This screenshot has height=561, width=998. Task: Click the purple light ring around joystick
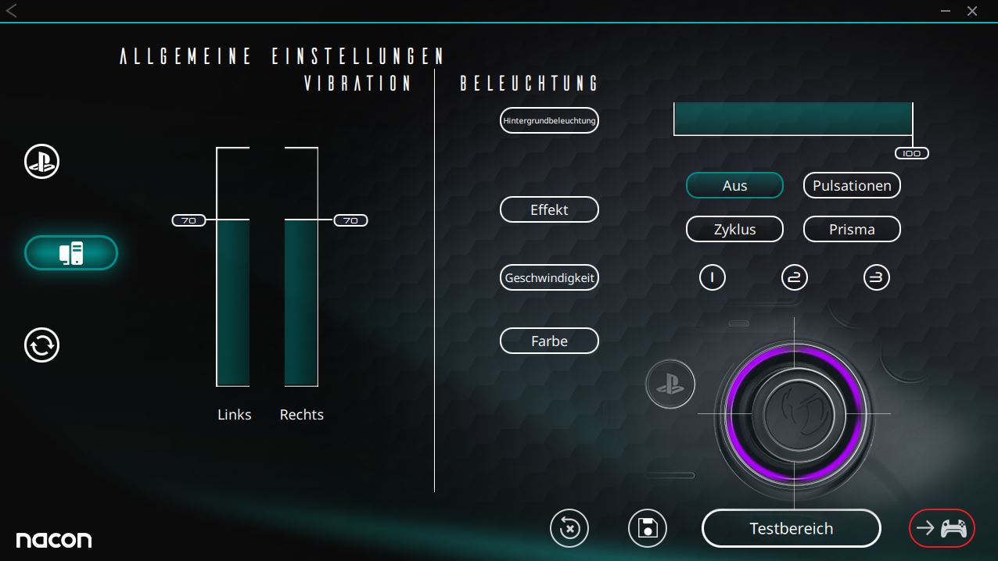795,355
